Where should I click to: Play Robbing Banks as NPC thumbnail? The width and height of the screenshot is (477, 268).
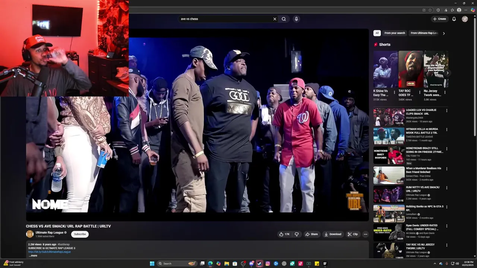pos(389,213)
